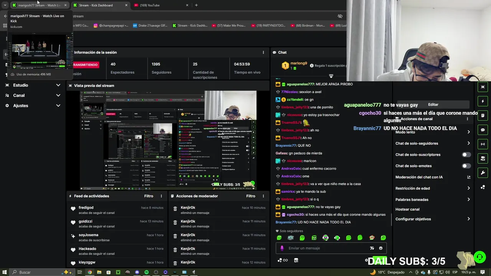Click the marigosh77 tab hover preview thumbnail
Screen dimensions: 491x276
pos(42,51)
